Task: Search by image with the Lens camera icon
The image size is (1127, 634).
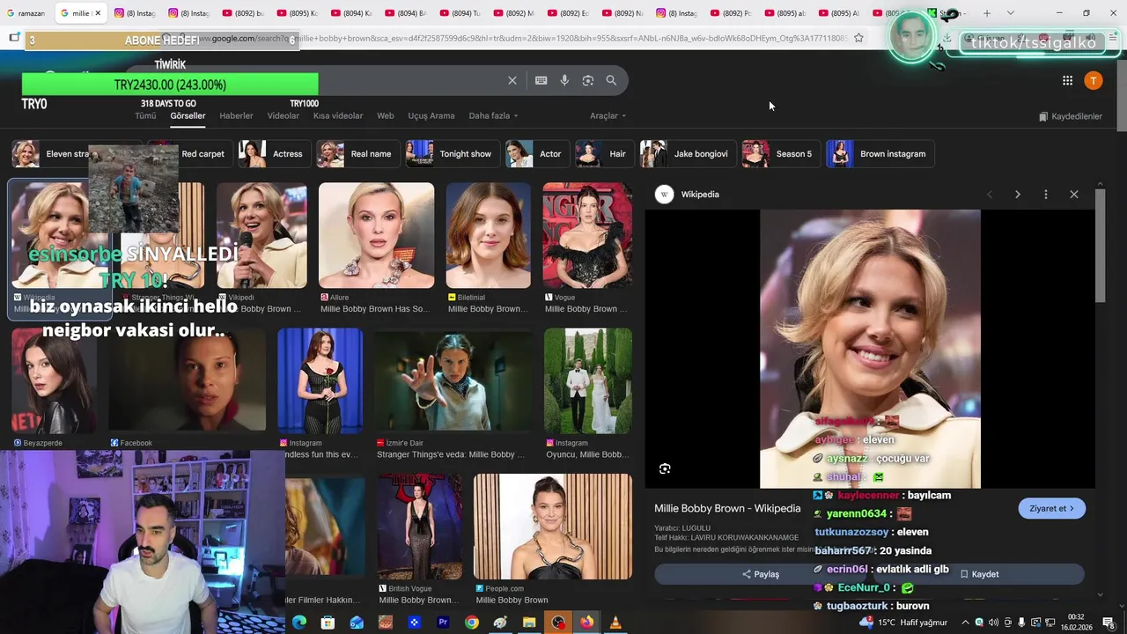Action: (x=587, y=80)
